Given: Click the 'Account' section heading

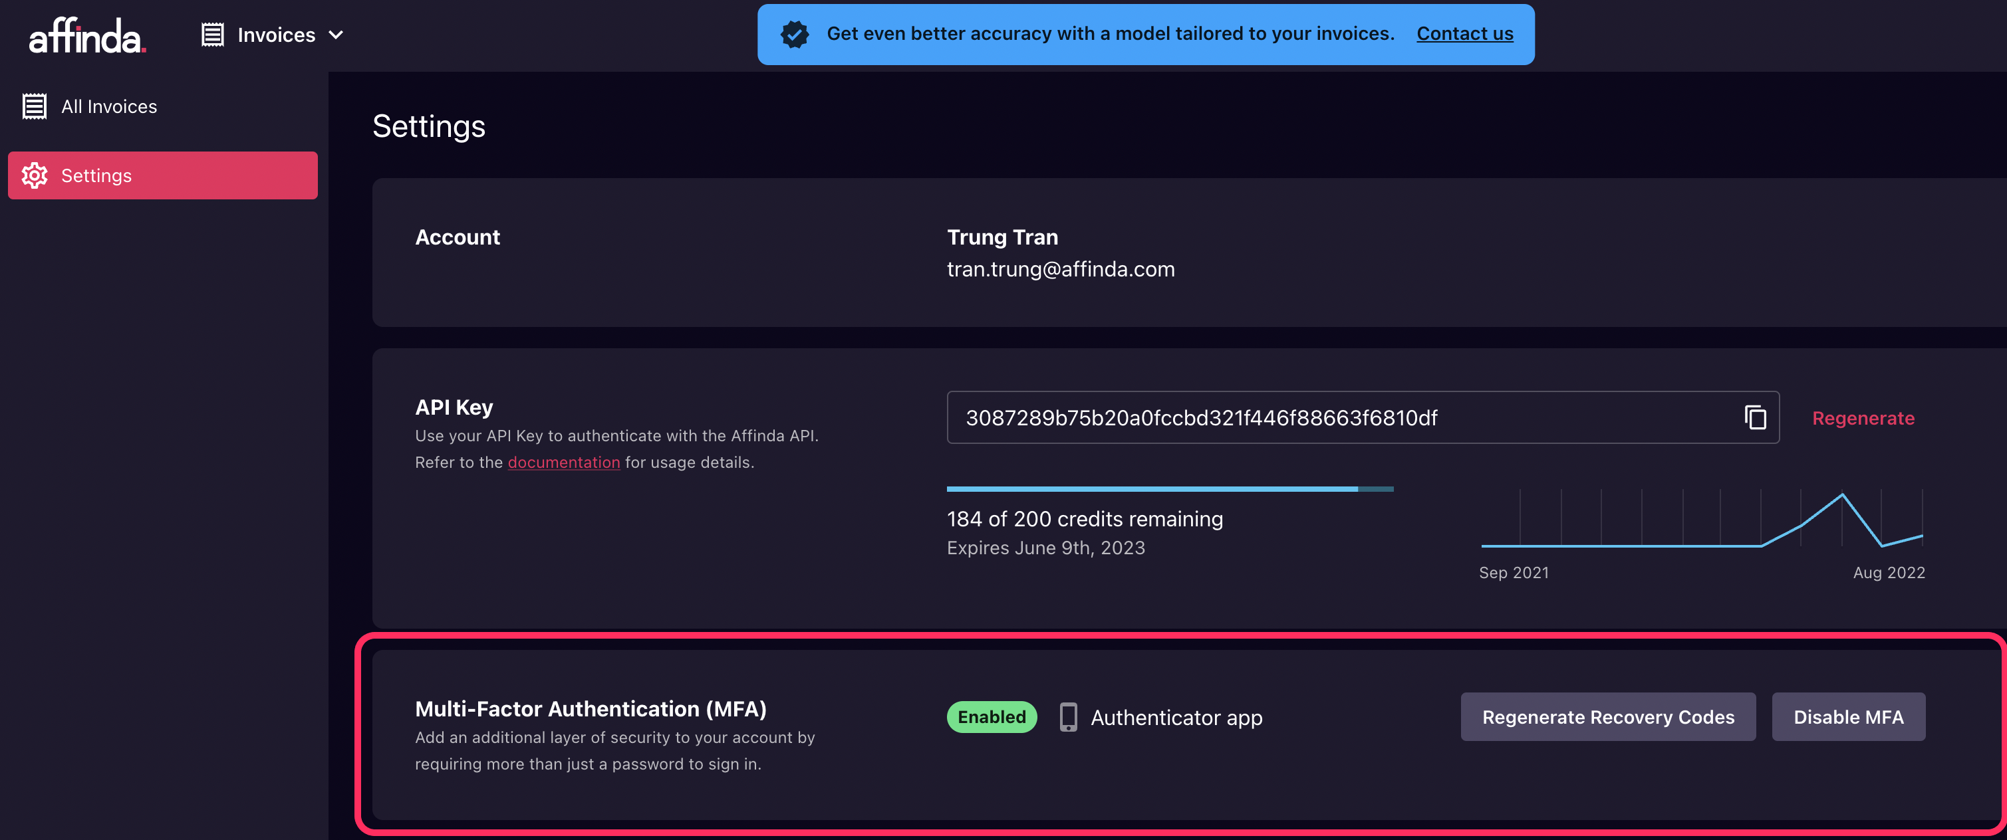Looking at the screenshot, I should pyautogui.click(x=458, y=237).
